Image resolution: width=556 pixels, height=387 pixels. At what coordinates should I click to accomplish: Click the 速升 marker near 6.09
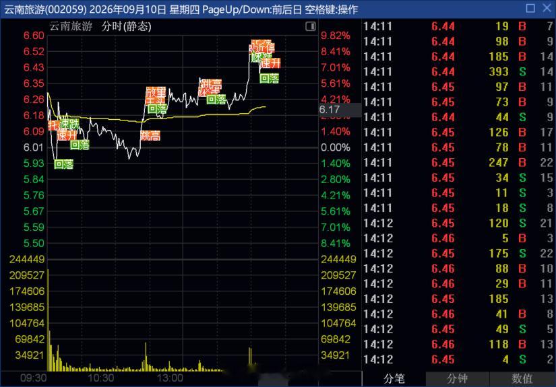coord(67,135)
